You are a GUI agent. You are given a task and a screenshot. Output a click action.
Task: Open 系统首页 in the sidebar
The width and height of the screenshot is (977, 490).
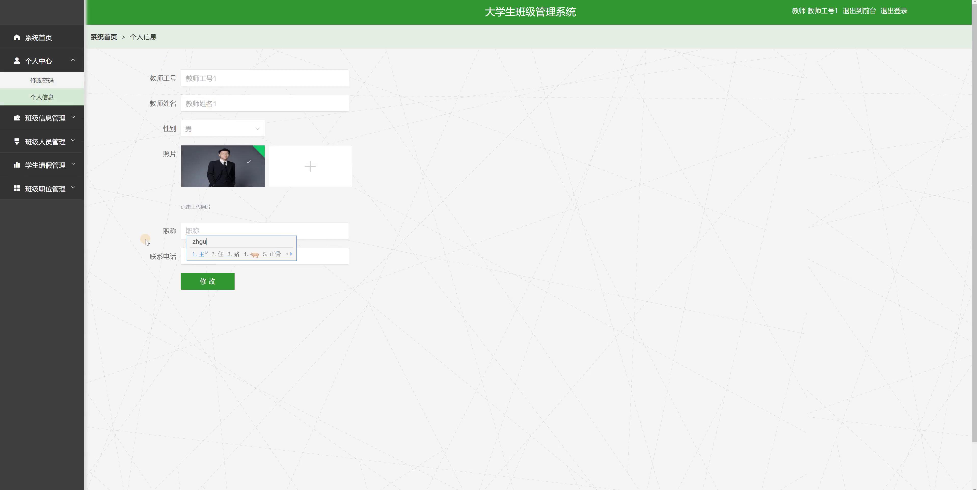point(42,37)
